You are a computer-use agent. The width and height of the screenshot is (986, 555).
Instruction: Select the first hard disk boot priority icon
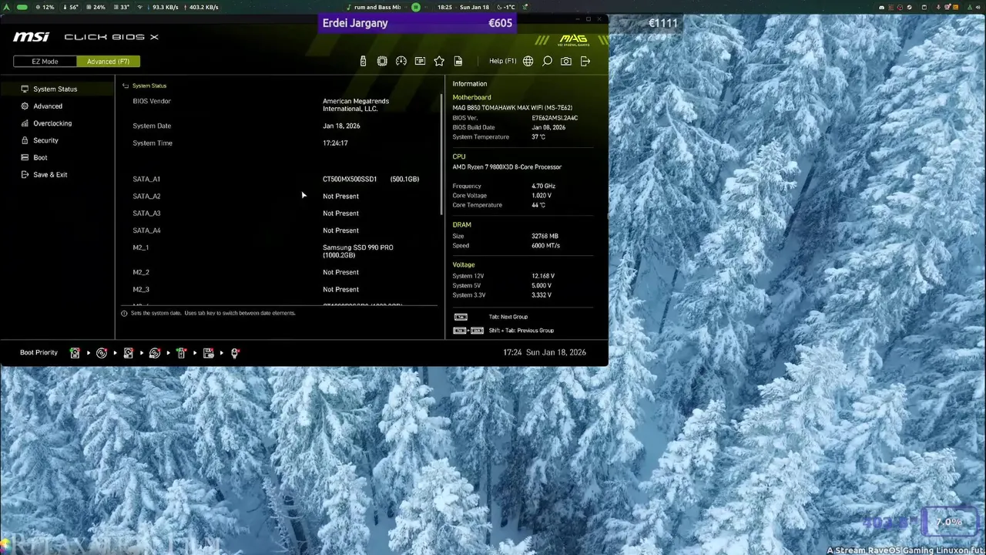point(75,353)
